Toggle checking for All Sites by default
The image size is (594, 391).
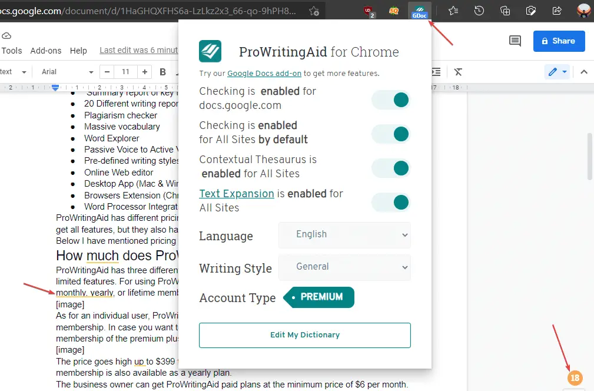coord(391,134)
